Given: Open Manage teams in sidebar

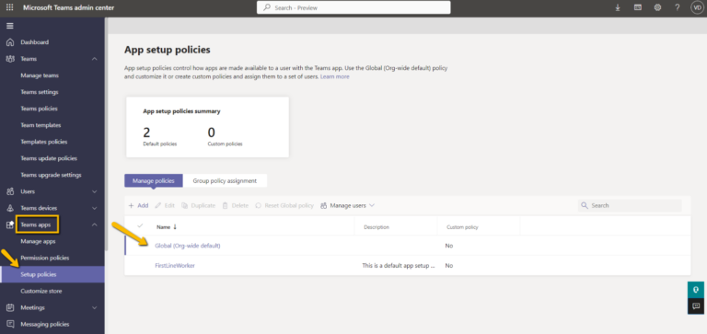Looking at the screenshot, I should pyautogui.click(x=40, y=75).
